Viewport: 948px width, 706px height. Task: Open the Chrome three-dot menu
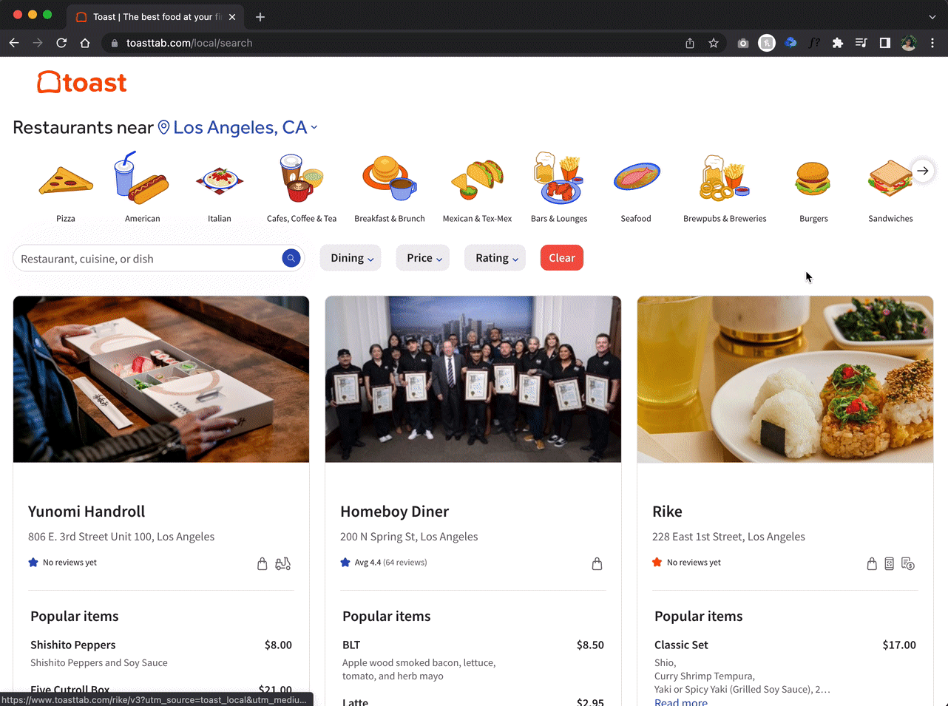932,43
